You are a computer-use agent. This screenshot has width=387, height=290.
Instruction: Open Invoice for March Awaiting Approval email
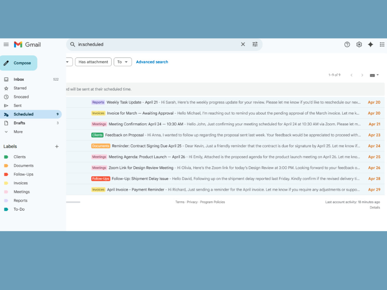tap(225, 113)
